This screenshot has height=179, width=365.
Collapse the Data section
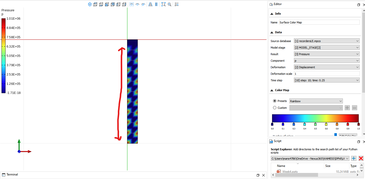point(272,32)
